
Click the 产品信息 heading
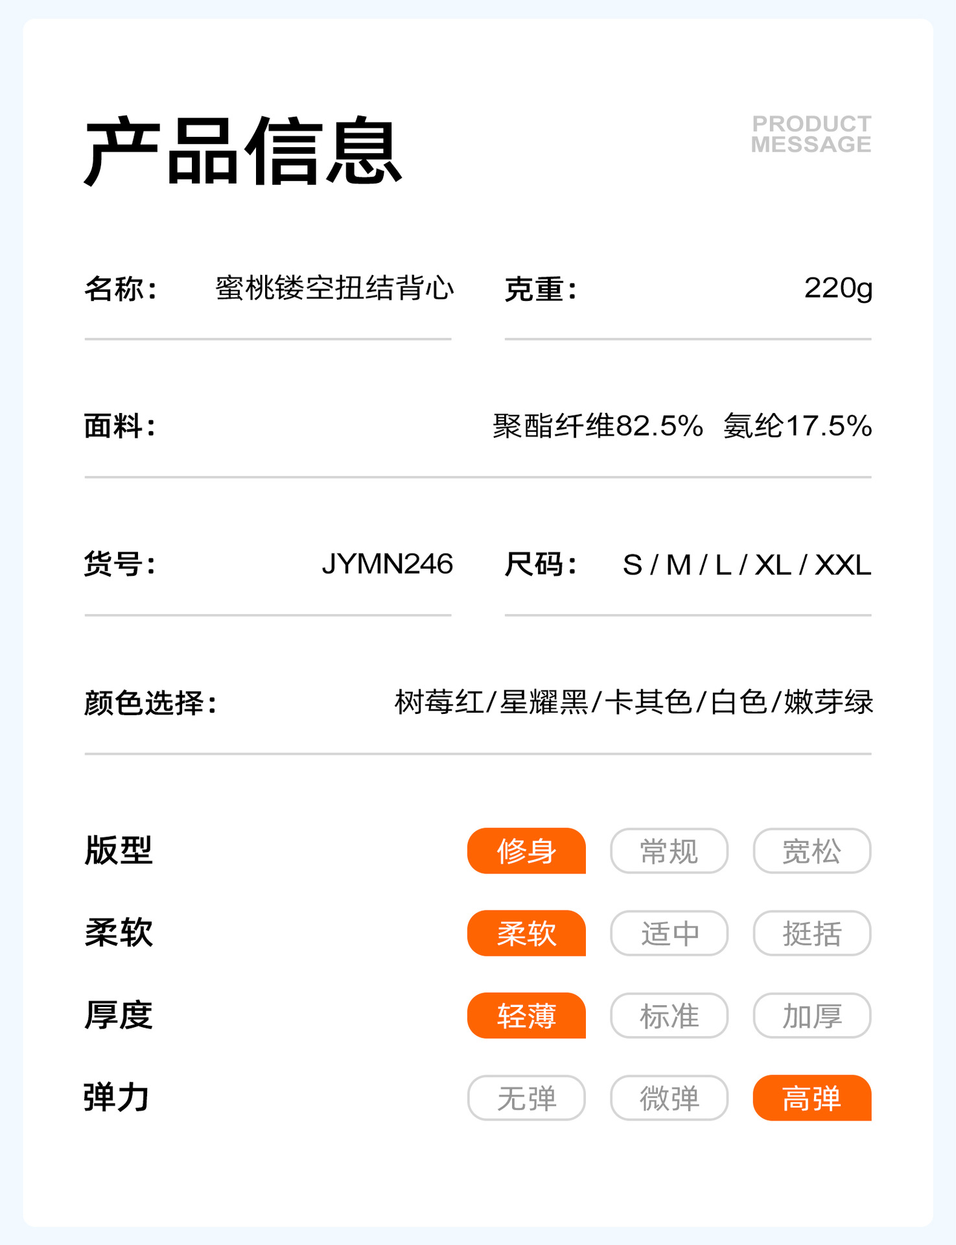tap(243, 152)
